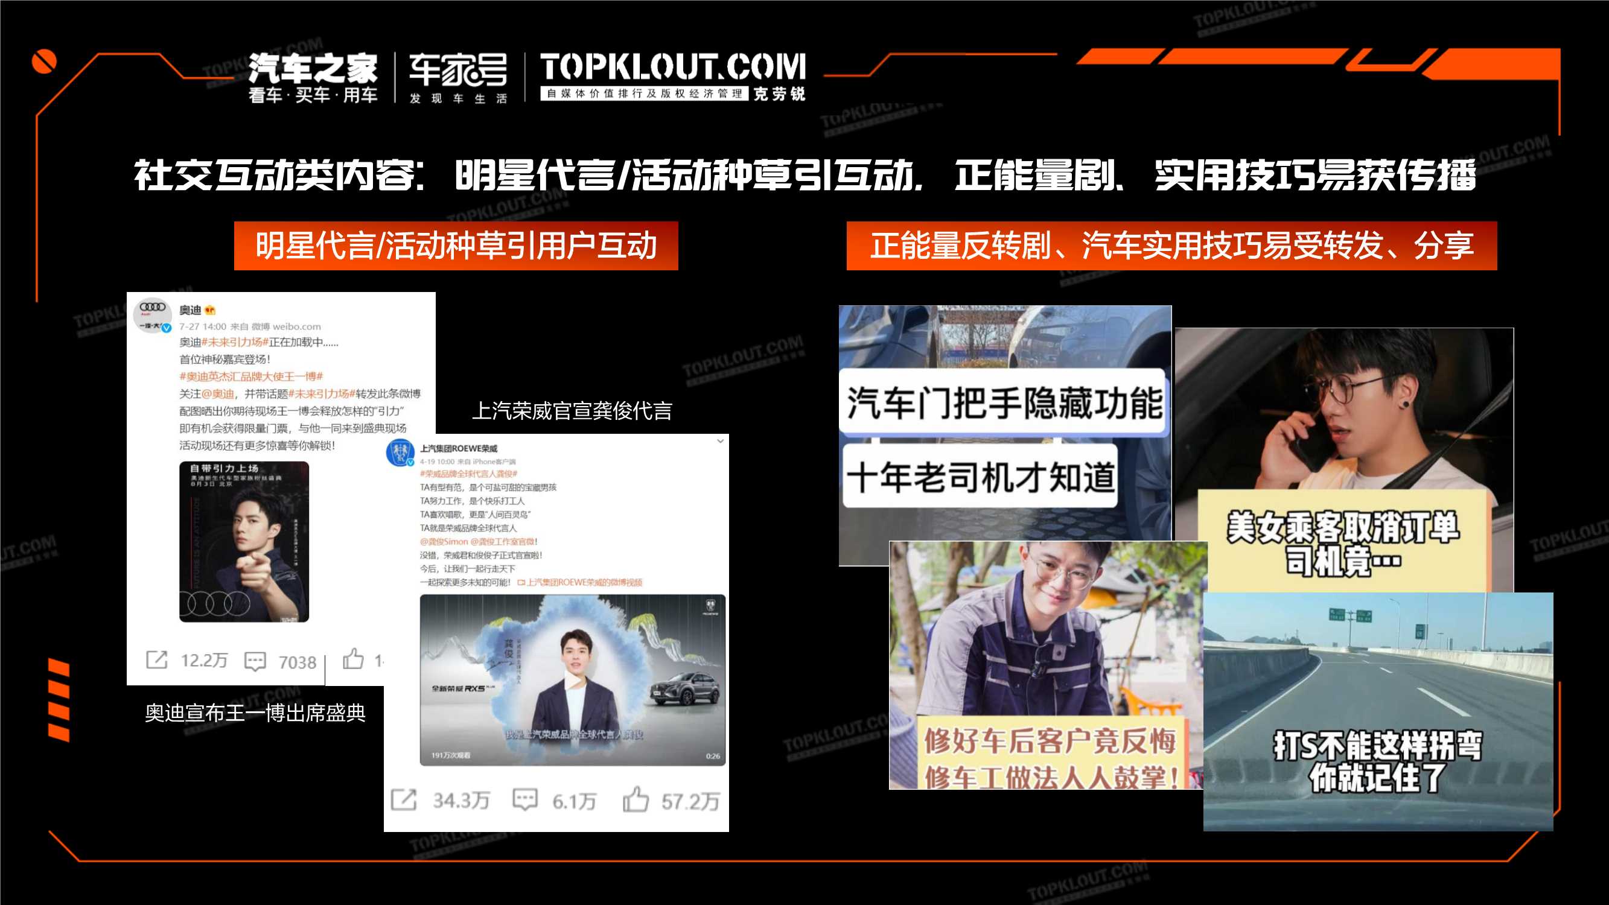
Task: Click the Audi post repost icon
Action: pos(157,659)
